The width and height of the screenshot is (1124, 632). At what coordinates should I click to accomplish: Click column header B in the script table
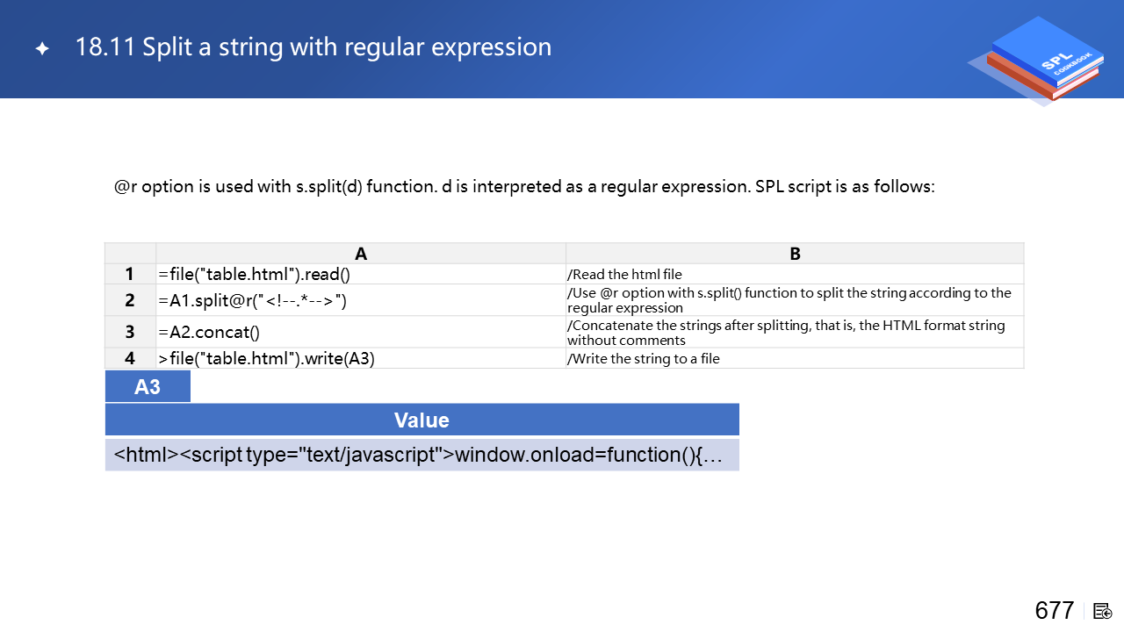(795, 254)
